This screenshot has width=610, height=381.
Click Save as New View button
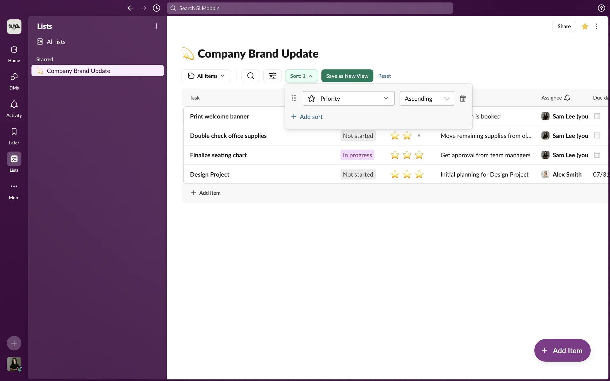tap(347, 76)
